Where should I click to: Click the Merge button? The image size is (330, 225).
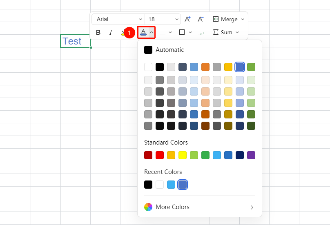[225, 19]
